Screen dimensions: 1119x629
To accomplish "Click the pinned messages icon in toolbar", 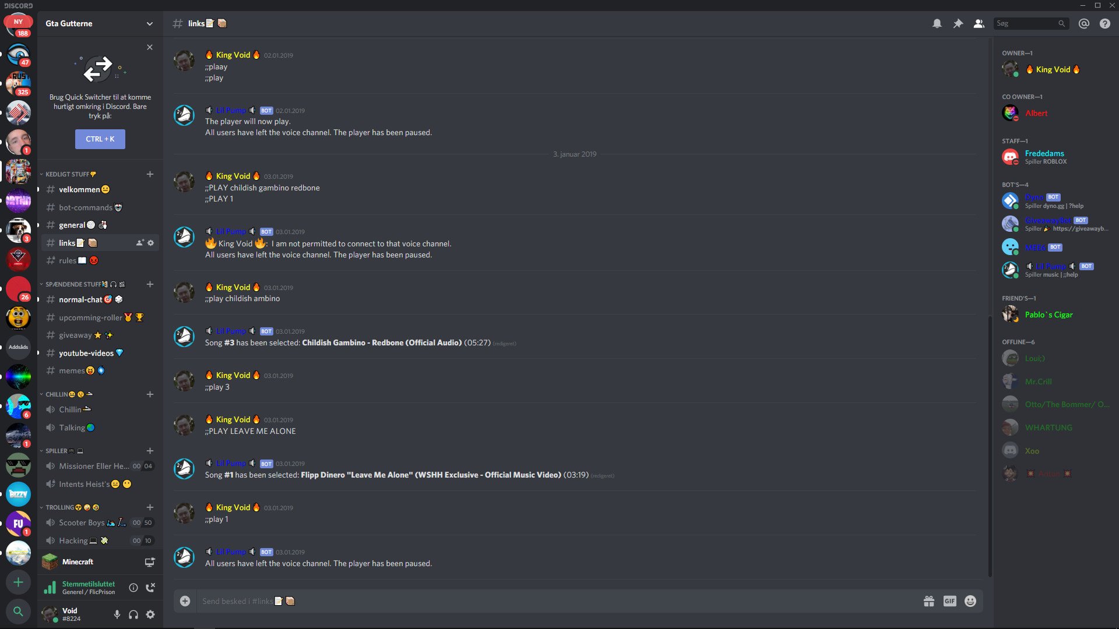I will click(x=958, y=23).
